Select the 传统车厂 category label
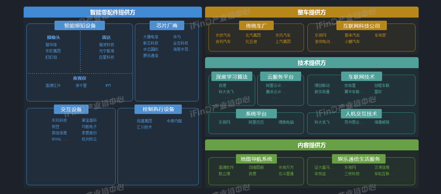 [256, 25]
